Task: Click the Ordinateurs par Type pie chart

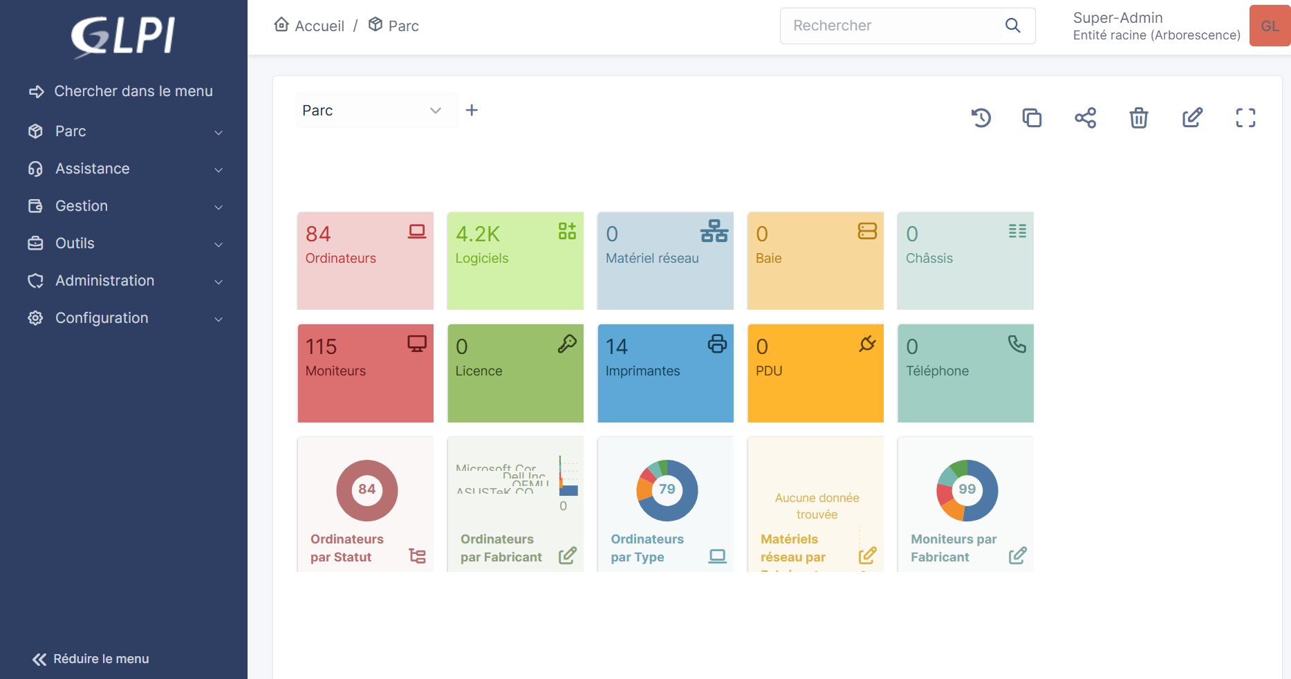Action: pyautogui.click(x=667, y=490)
